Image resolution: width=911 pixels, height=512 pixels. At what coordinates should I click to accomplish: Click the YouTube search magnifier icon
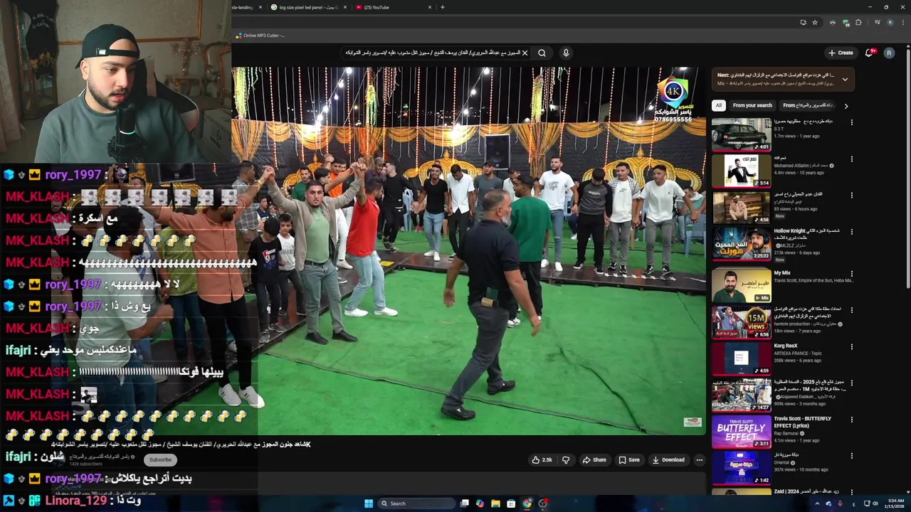[542, 53]
